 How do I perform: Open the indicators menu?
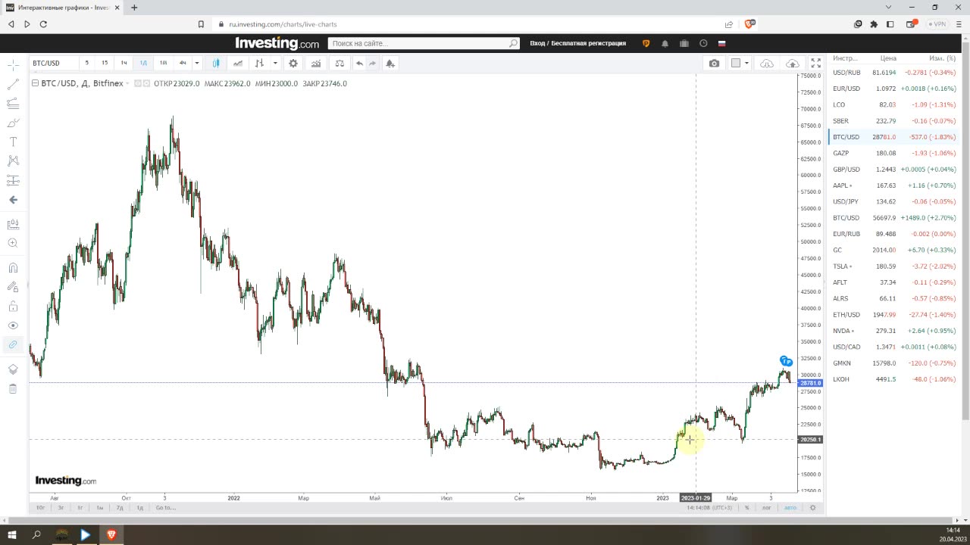point(316,63)
